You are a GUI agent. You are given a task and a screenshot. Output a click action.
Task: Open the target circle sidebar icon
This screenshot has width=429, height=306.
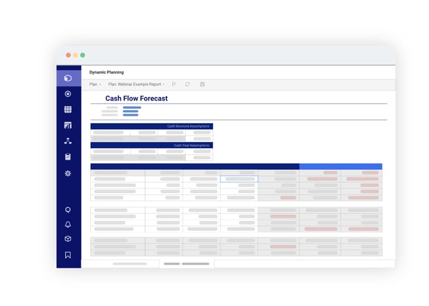pos(68,94)
